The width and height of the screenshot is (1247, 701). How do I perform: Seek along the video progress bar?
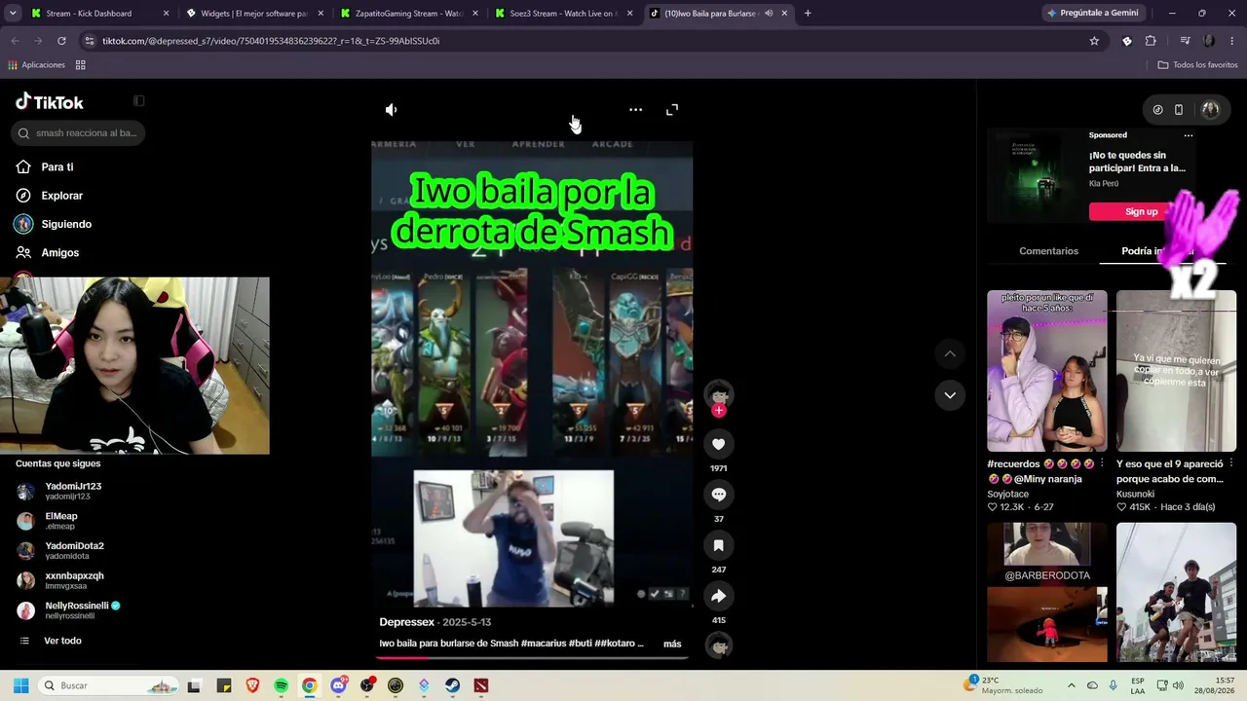click(532, 657)
